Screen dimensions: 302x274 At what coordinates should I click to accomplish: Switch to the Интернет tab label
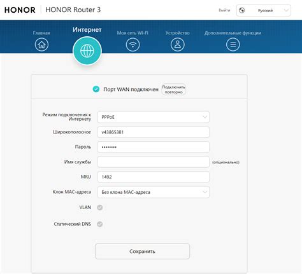87,30
